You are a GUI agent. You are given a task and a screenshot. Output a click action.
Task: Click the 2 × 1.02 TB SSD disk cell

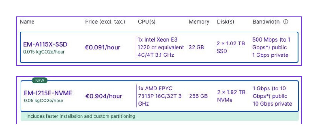tap(231, 47)
